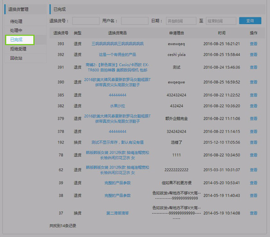Open the 44444444 product in row 378

pos(117,131)
